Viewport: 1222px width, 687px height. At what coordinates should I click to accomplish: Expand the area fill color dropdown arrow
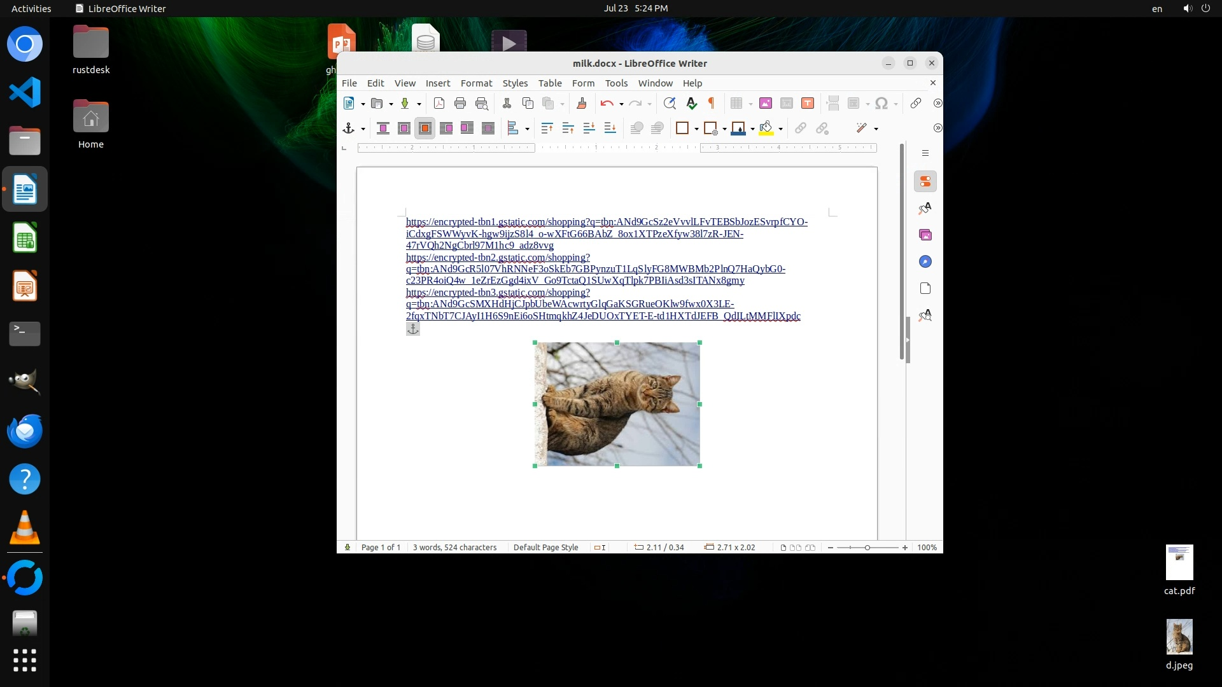[780, 129]
